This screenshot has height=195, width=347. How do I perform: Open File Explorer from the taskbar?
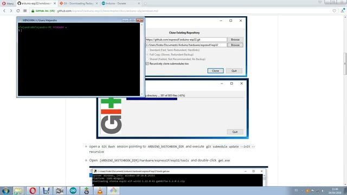click(18, 191)
